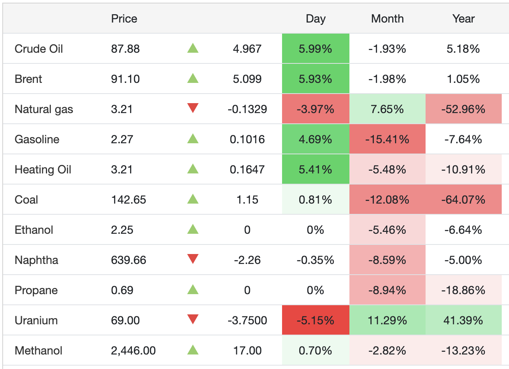Click Propane month change -8.94% cell
The height and width of the screenshot is (369, 509).
point(387,290)
